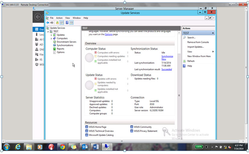Screen dimensions: 249x154
Task: Click Remote Desktop Connection taskbar icon
Action: point(107,147)
